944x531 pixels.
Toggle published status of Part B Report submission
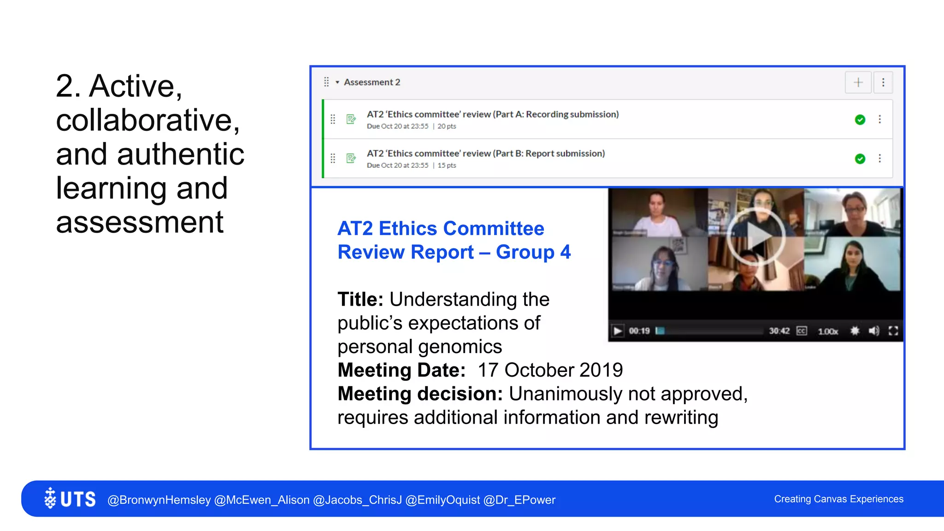point(860,159)
